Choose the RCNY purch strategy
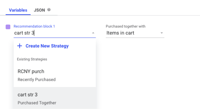The image size is (200, 109). 55,75
